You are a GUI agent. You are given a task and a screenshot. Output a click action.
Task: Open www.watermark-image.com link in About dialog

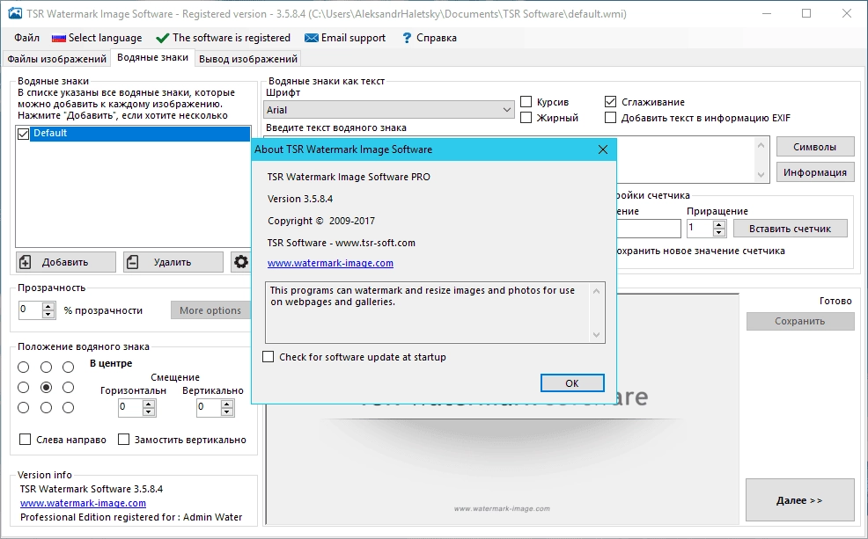coord(330,263)
